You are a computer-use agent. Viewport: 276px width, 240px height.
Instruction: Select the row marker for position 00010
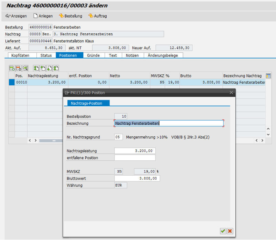coord(12,82)
